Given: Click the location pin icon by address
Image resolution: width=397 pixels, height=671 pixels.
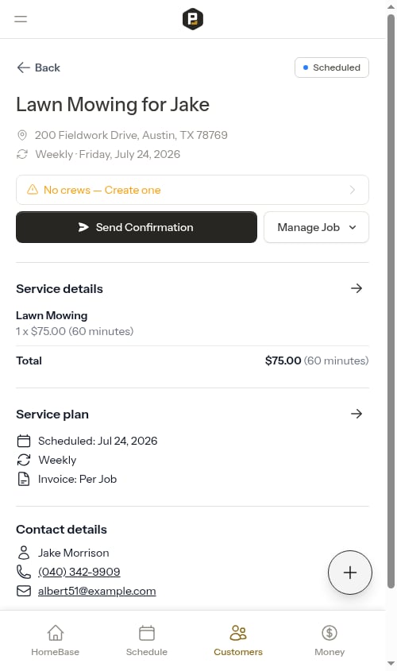Looking at the screenshot, I should [x=22, y=135].
